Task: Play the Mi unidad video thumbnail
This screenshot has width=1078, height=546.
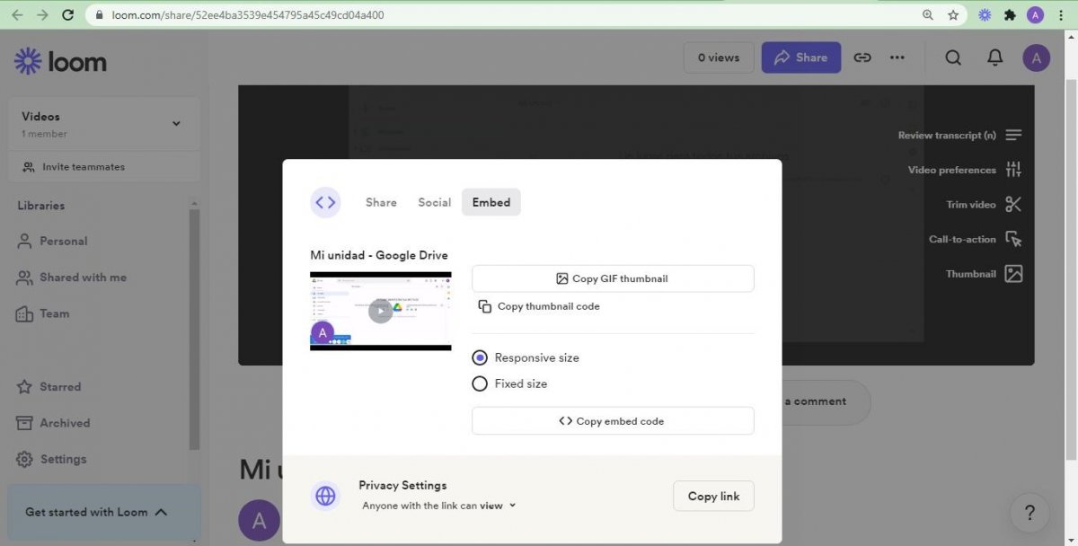Action: 381,311
